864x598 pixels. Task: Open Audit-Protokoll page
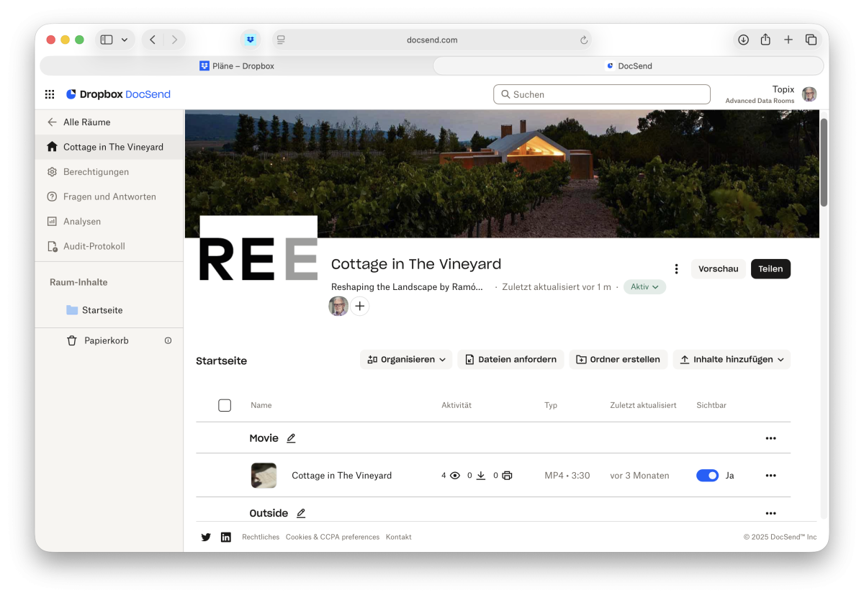click(x=86, y=246)
